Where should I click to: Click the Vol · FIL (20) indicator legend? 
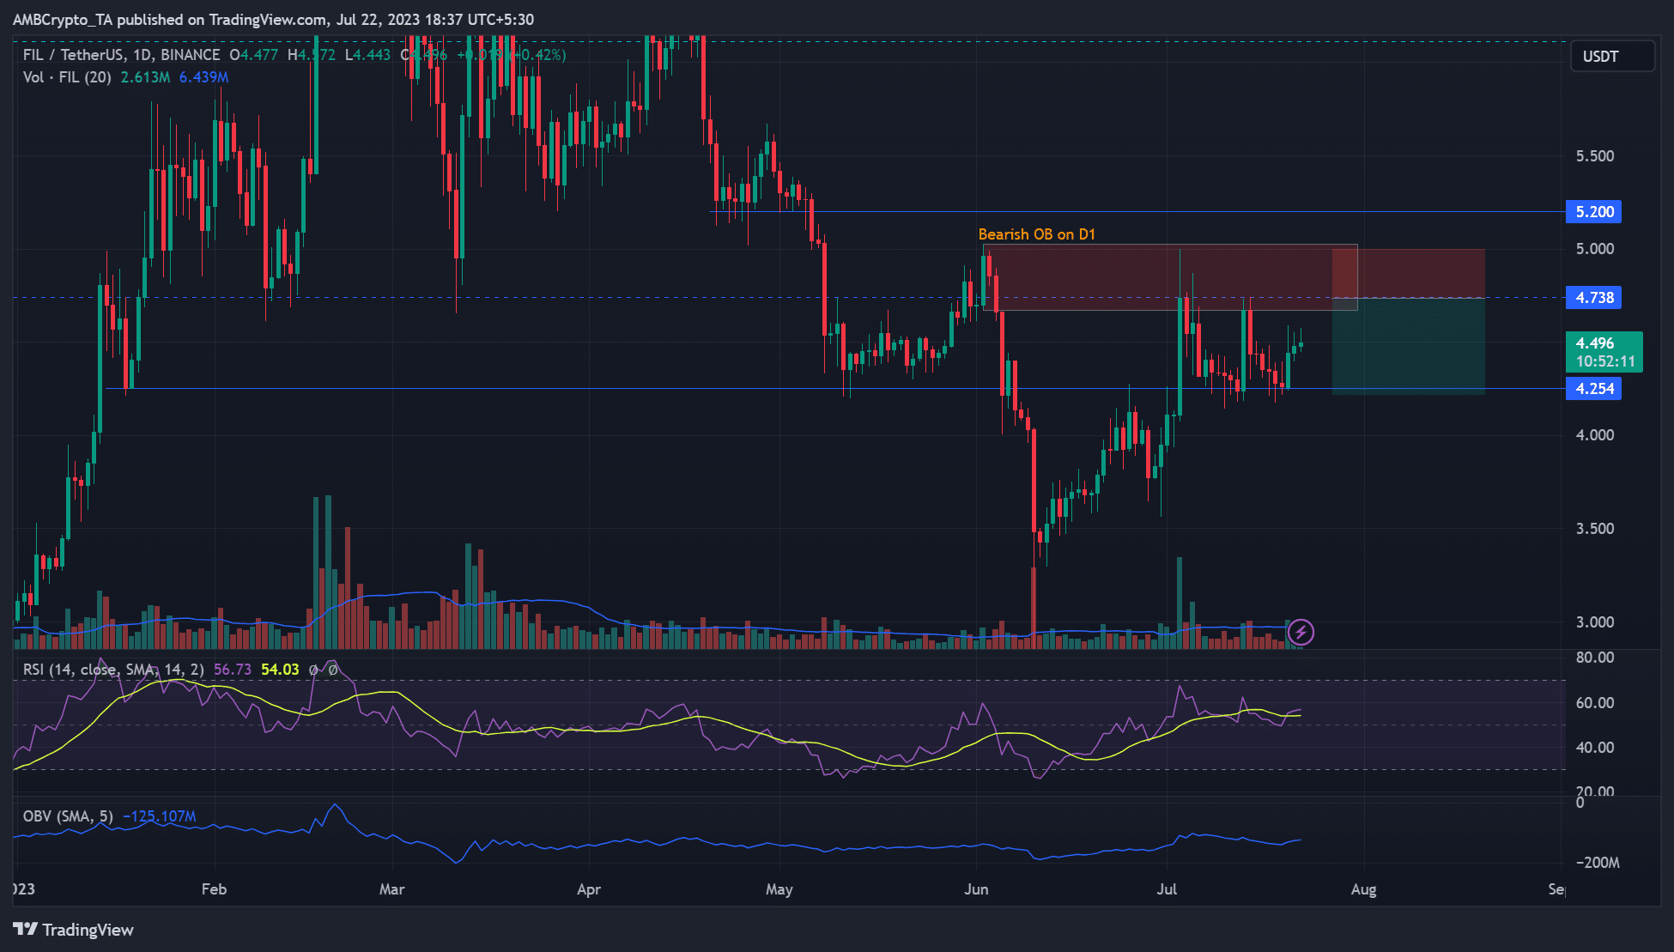click(x=67, y=77)
